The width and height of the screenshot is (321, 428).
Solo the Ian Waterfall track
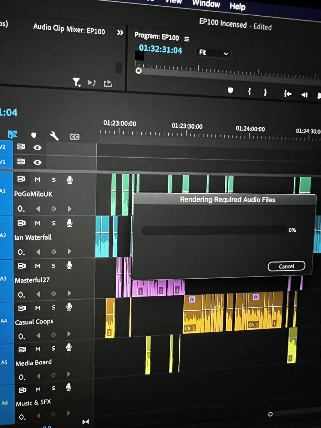(x=54, y=223)
